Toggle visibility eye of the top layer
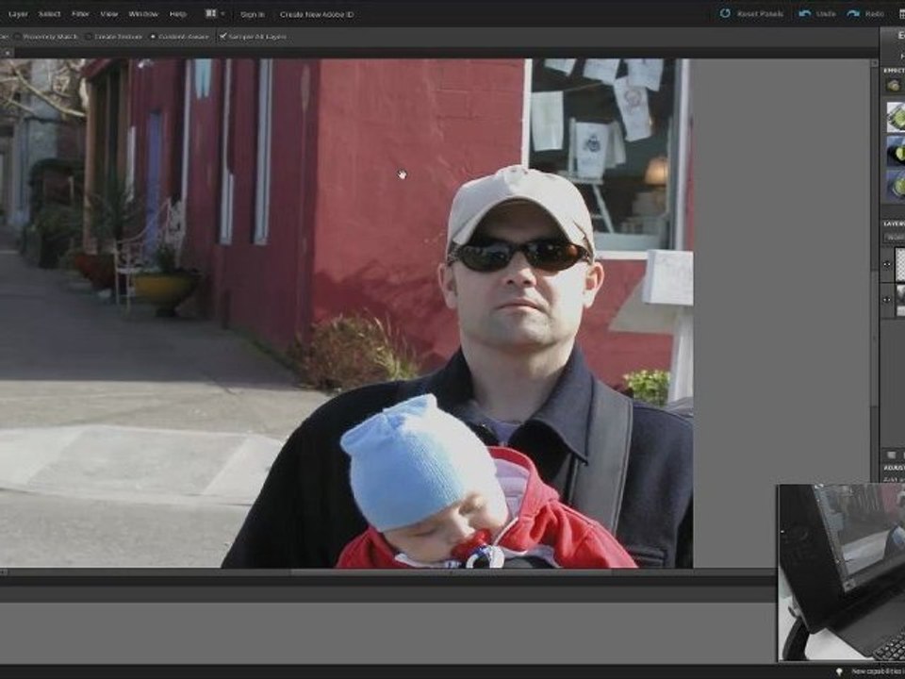This screenshot has height=679, width=905. [x=887, y=264]
